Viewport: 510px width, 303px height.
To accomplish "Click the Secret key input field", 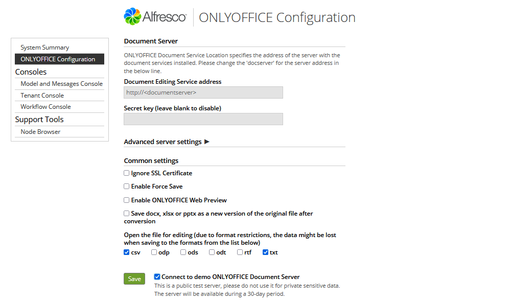I will [203, 119].
